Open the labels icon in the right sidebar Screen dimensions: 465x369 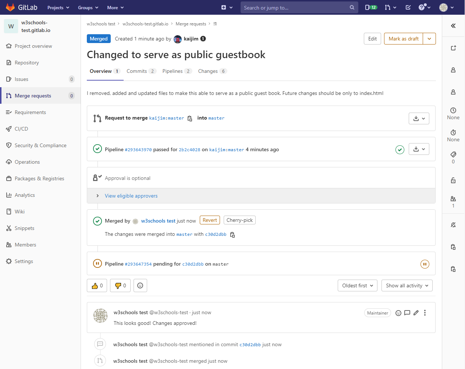tap(453, 155)
